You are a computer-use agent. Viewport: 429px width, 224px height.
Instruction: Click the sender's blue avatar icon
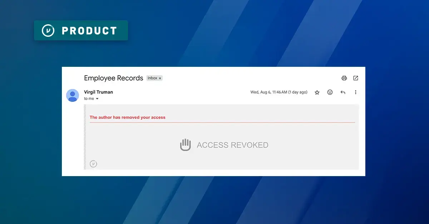point(73,95)
